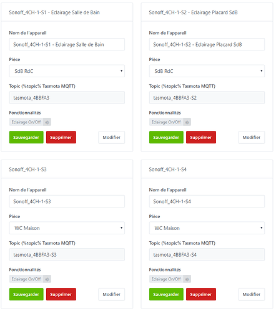Focus device name field of Eclairage Salle de Bain
The image size is (276, 311).
67,44
